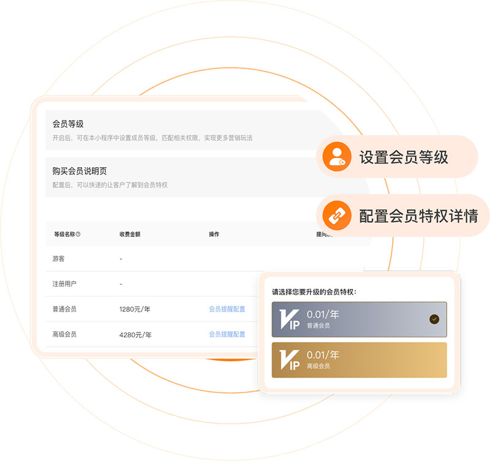Click the 1280元/年 fee cell
490x461 pixels.
(x=135, y=309)
